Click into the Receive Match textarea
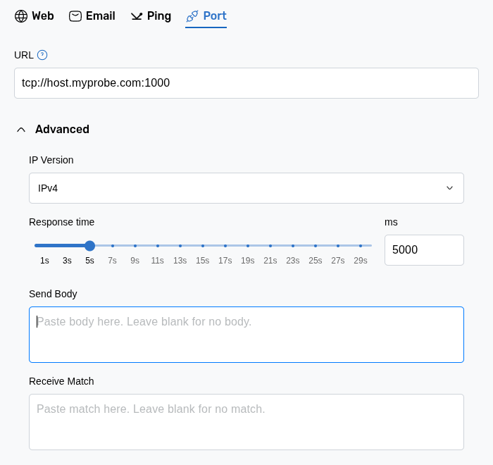This screenshot has width=493, height=465. 246,422
